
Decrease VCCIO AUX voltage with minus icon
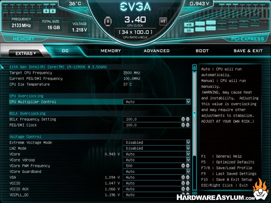tap(188, 189)
